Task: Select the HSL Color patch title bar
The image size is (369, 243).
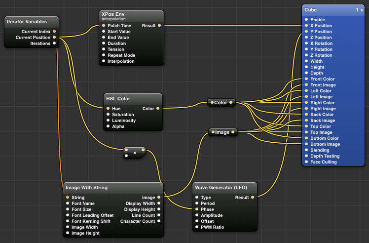Action: 133,99
